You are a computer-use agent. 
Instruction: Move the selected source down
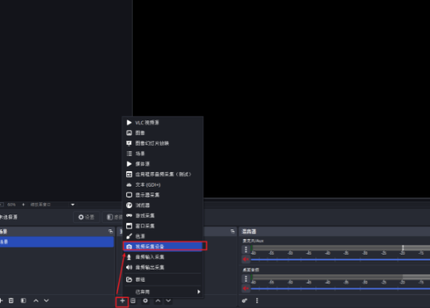tap(169, 301)
